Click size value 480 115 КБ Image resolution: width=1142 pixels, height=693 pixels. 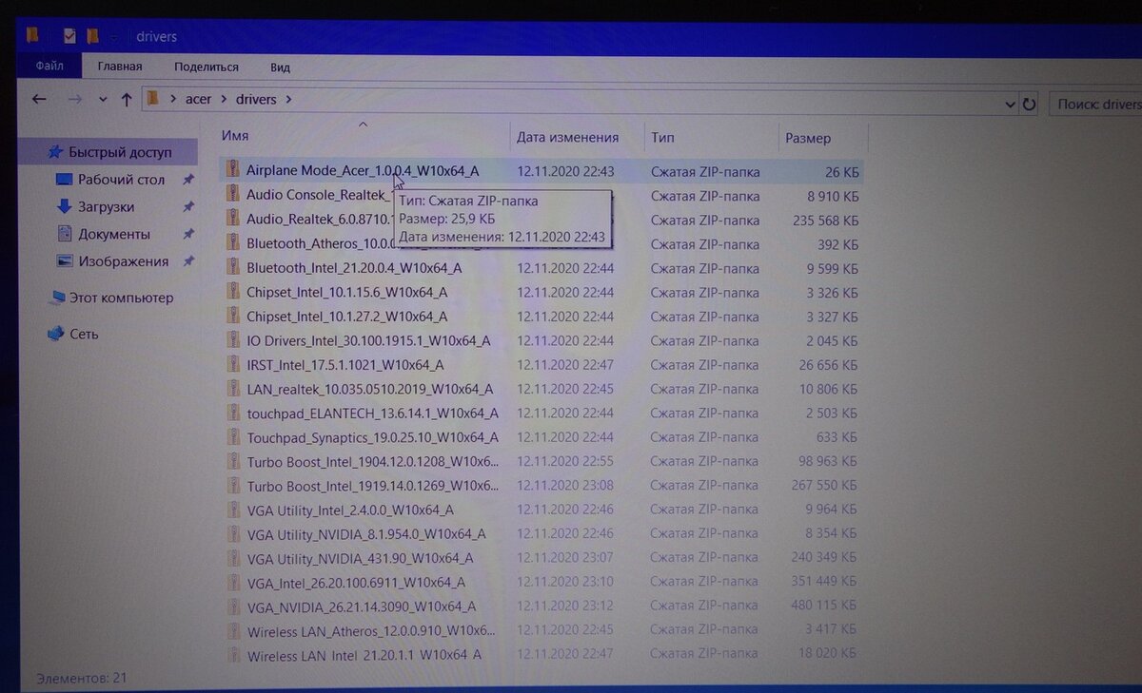(x=824, y=606)
